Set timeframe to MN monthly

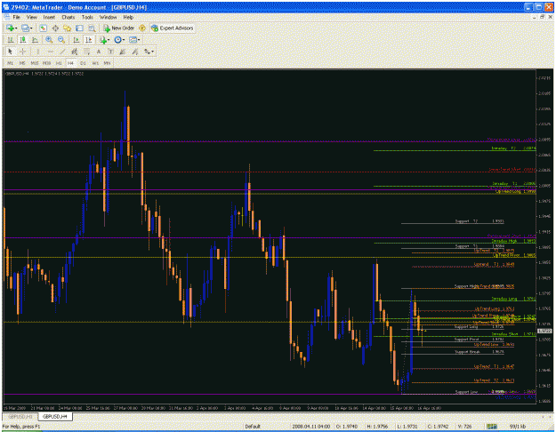coord(107,63)
